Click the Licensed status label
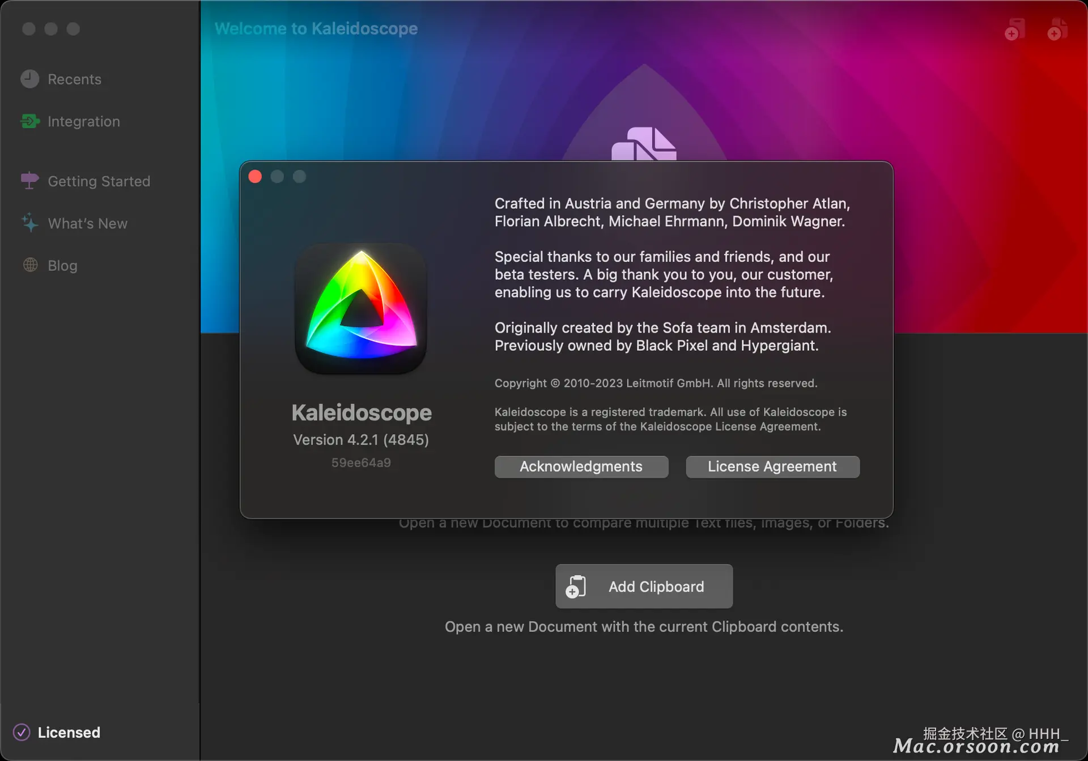 coord(69,732)
